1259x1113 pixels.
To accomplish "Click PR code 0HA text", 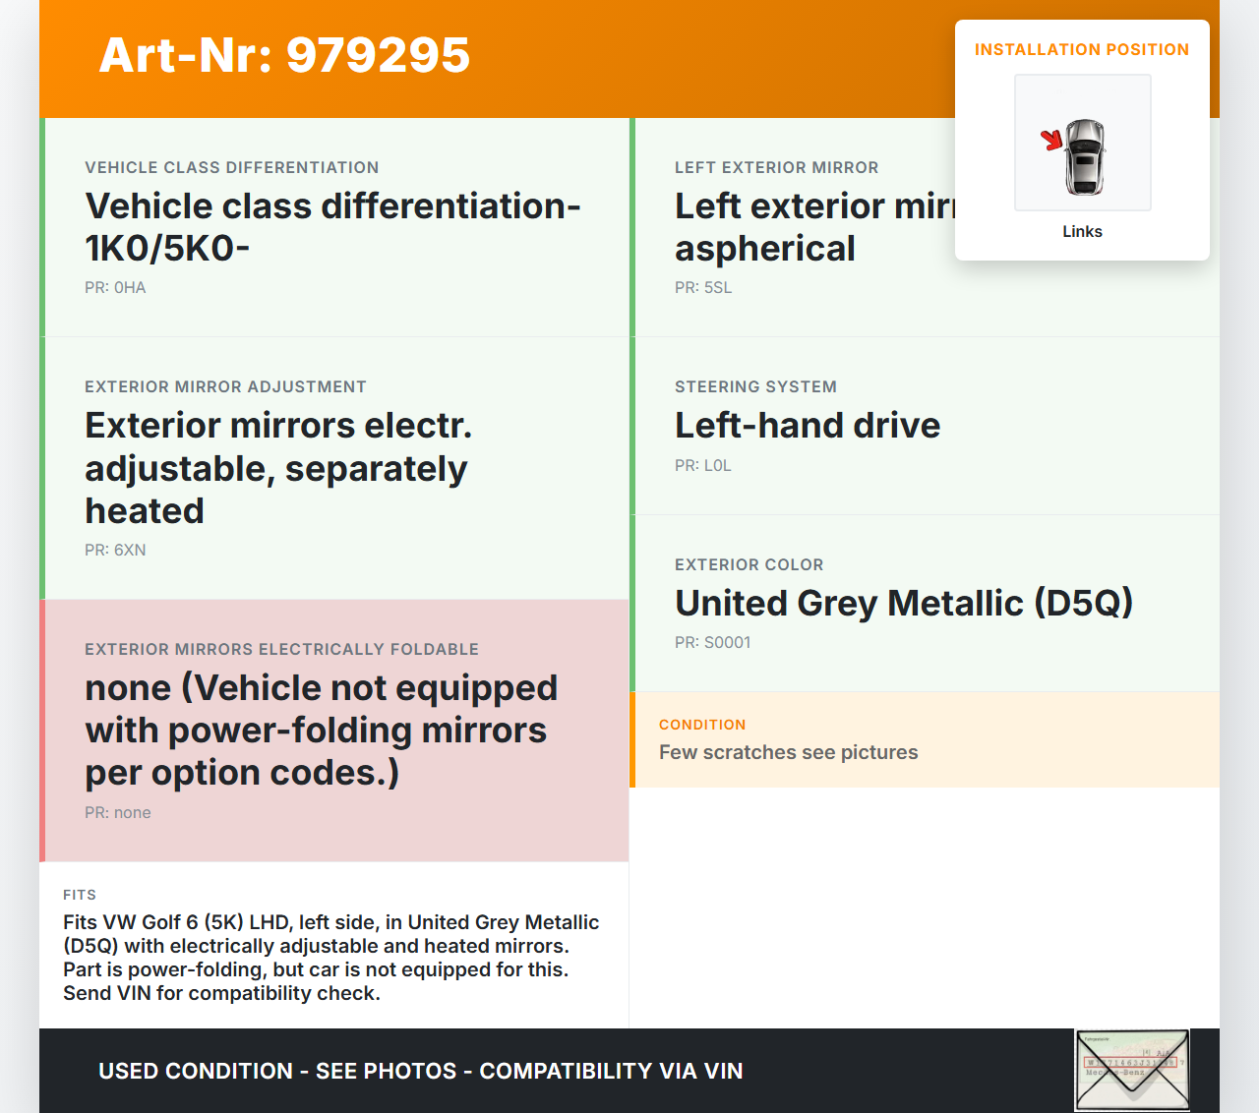I will (x=115, y=287).
